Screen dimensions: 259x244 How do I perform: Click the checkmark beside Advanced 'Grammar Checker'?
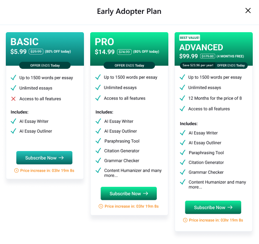tap(183, 172)
